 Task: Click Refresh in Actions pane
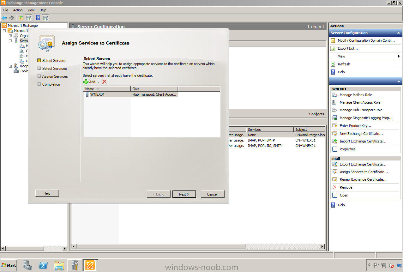coord(344,64)
